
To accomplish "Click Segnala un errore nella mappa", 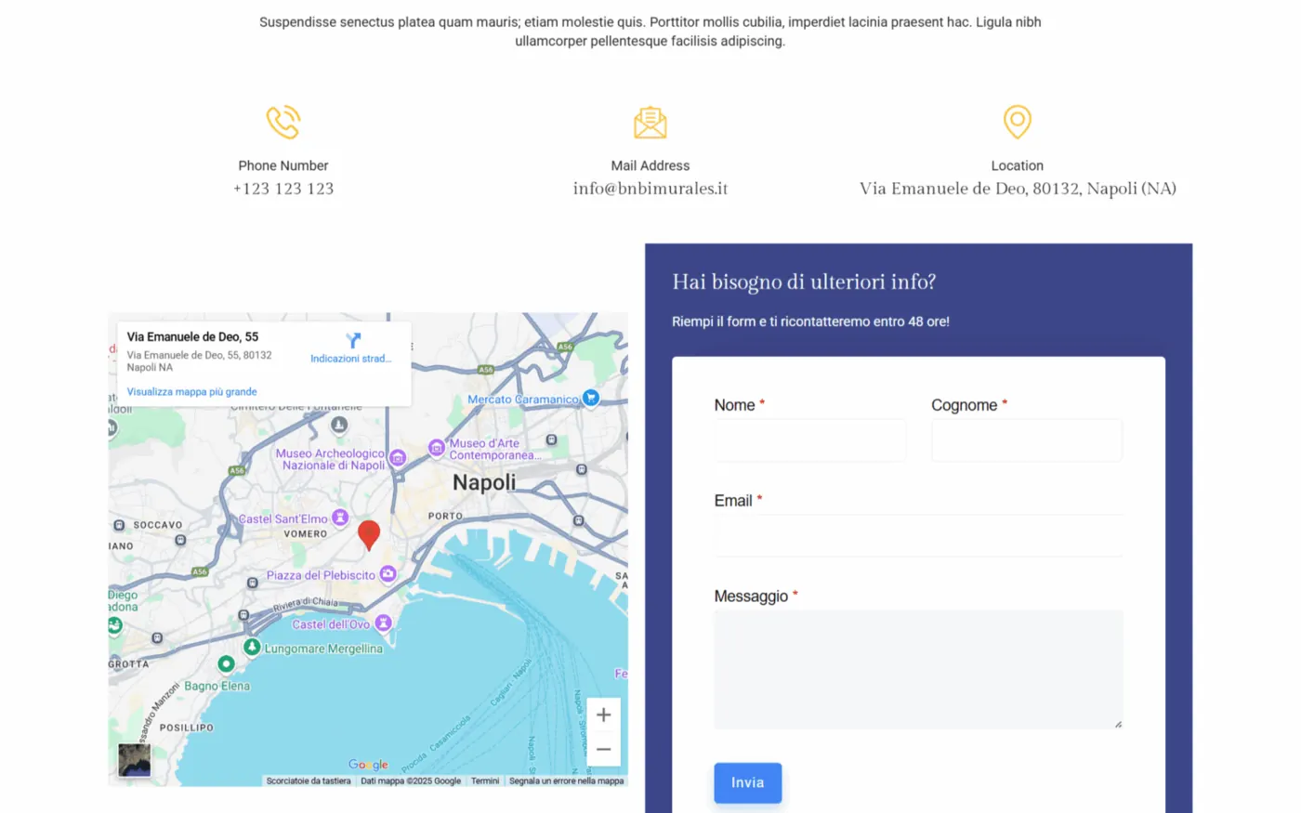I will point(566,781).
